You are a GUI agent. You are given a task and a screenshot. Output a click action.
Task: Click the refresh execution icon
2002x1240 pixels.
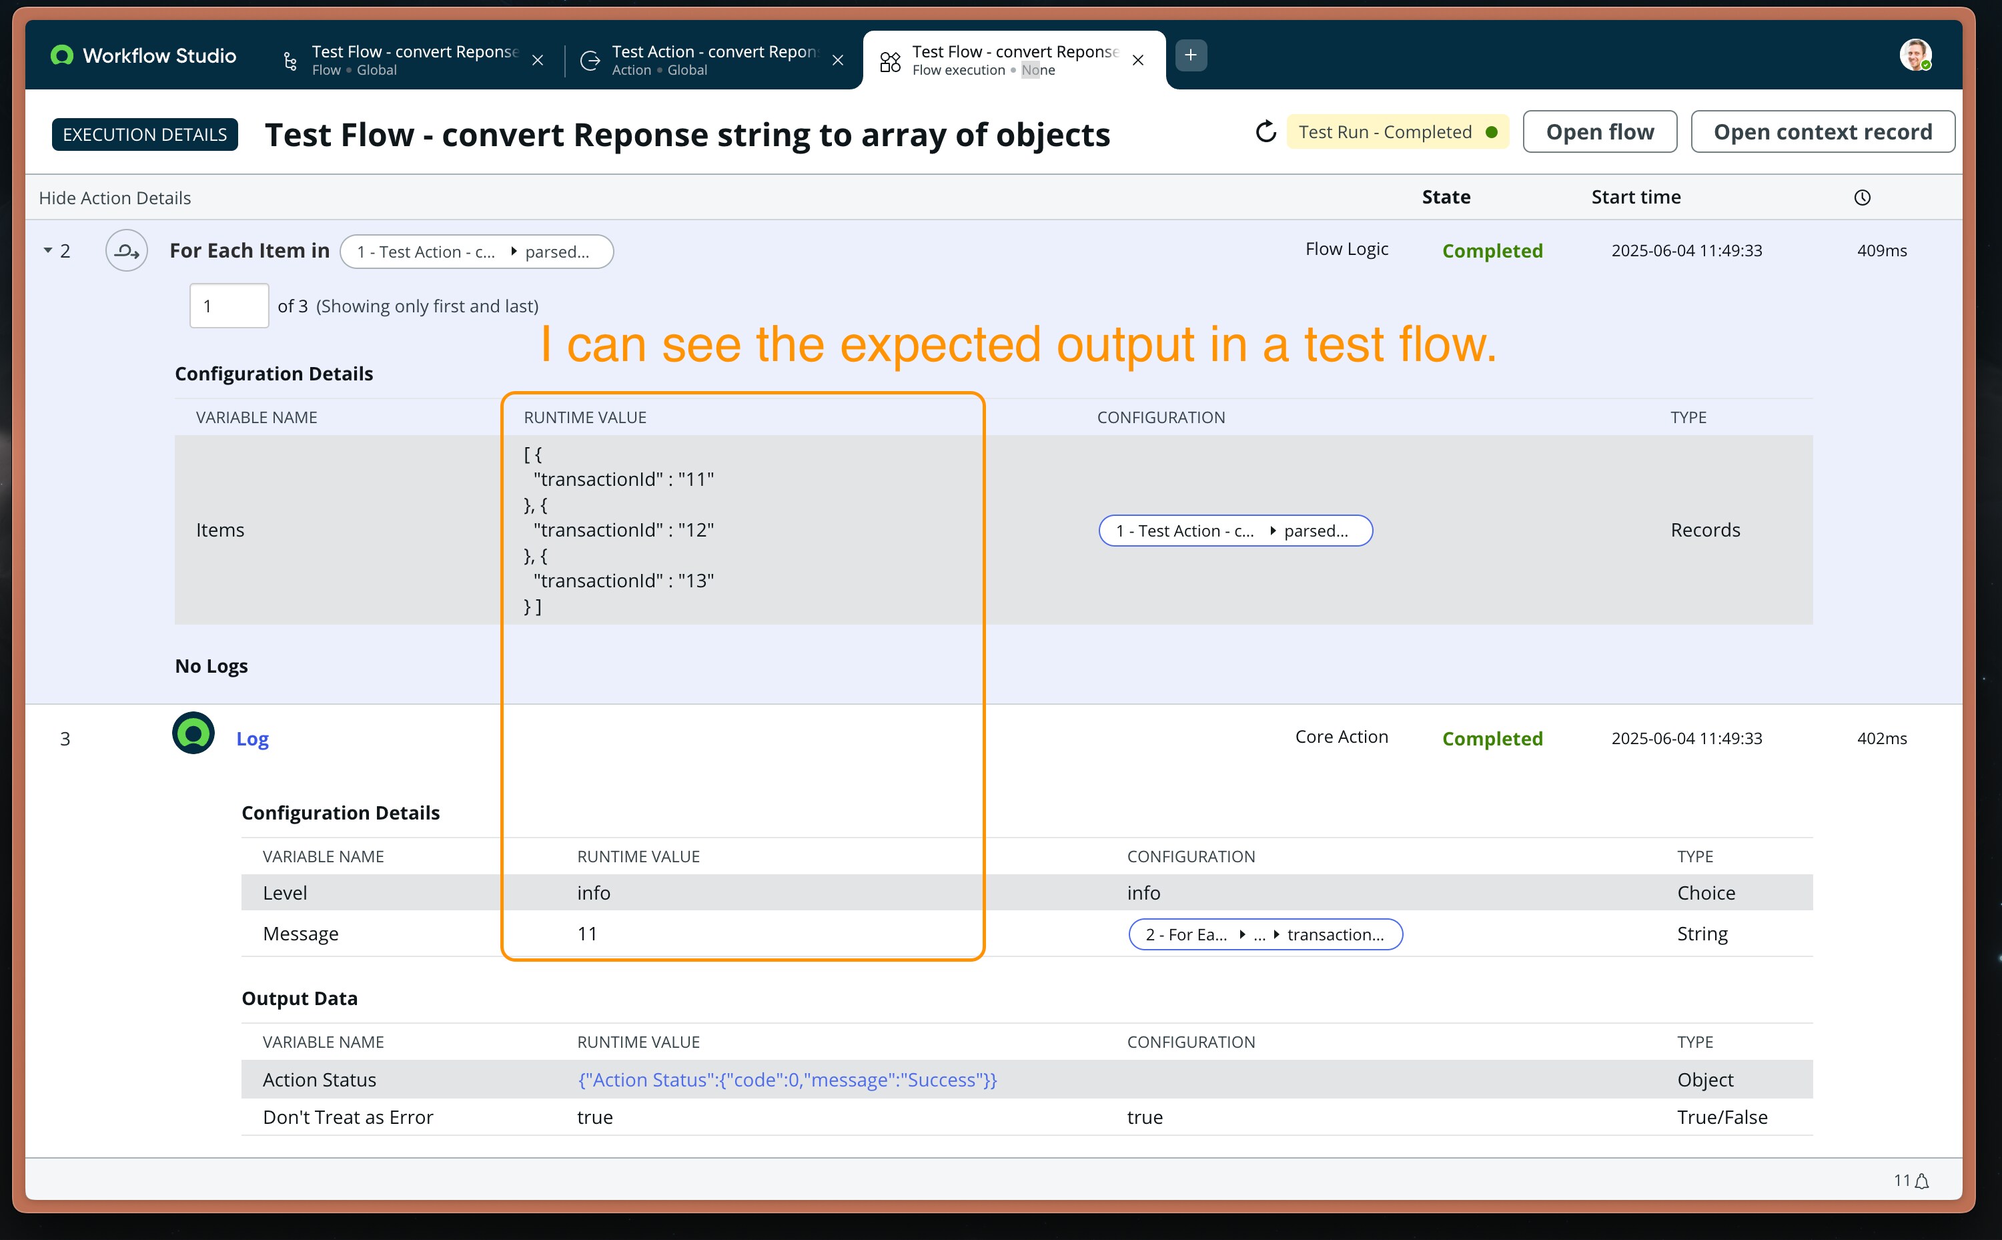click(1266, 132)
